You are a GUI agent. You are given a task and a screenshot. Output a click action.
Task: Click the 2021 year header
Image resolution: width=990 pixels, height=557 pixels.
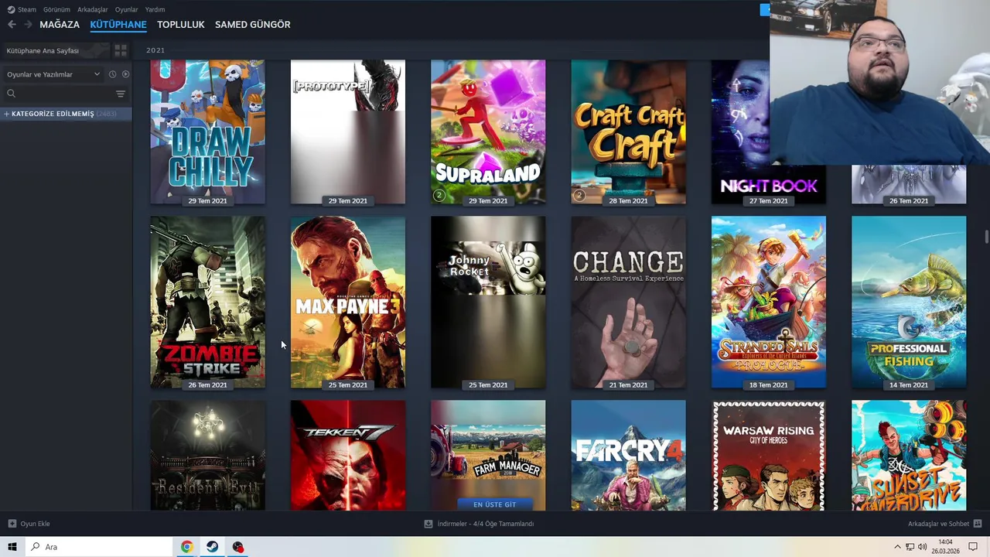point(155,50)
